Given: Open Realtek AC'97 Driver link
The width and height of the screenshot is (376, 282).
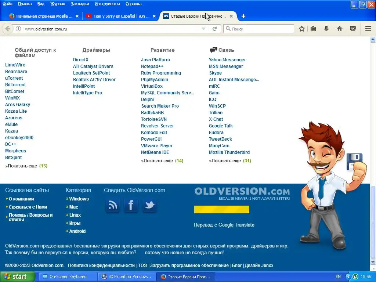Looking at the screenshot, I should coord(94,80).
